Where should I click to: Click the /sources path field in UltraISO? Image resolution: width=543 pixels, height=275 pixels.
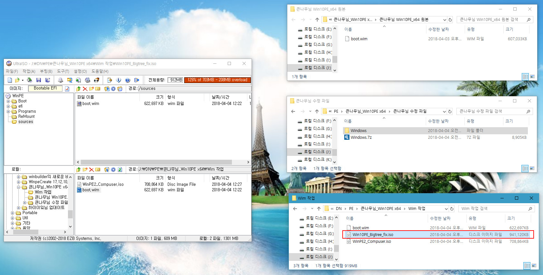coord(195,89)
